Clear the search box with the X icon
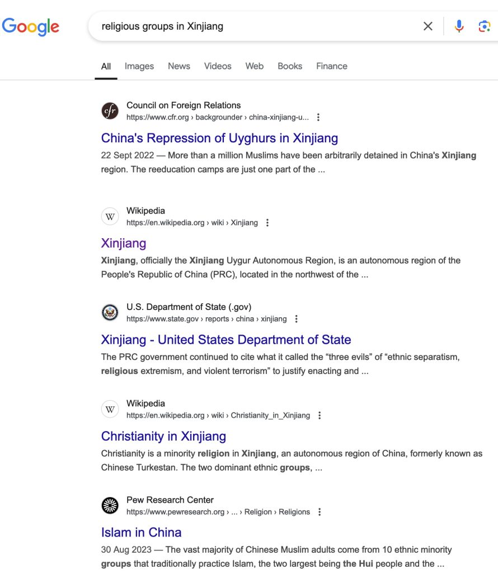 pyautogui.click(x=428, y=26)
